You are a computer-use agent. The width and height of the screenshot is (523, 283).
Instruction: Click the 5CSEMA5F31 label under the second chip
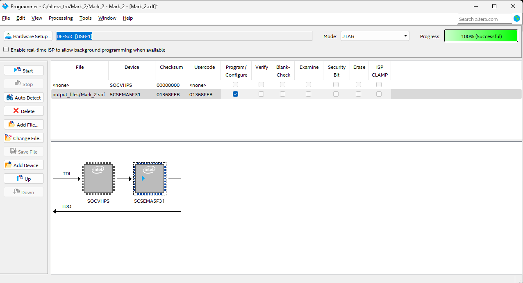click(149, 201)
